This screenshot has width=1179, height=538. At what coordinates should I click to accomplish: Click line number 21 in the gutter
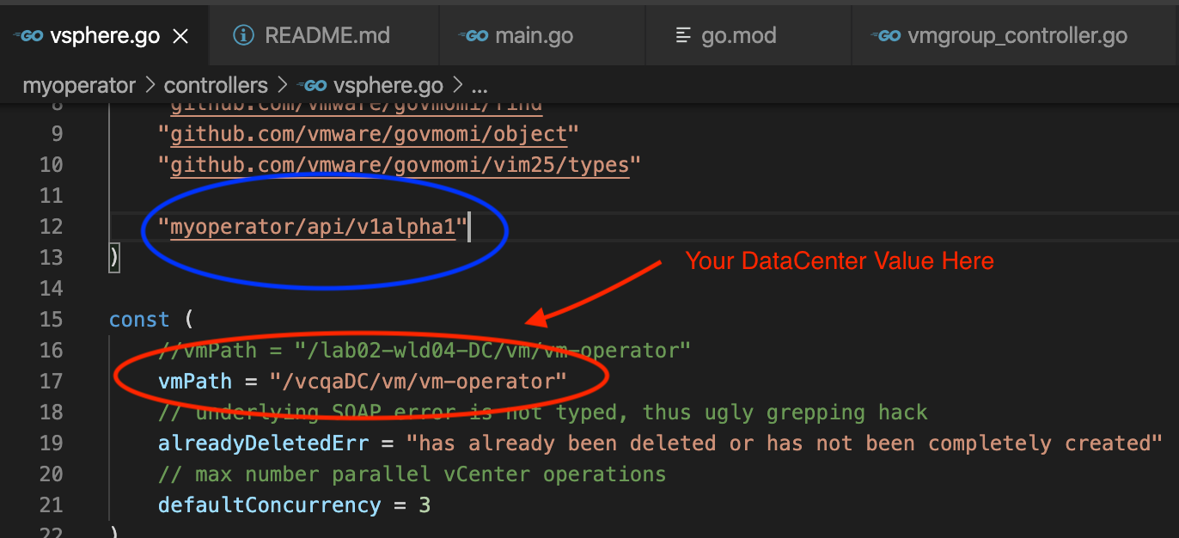pyautogui.click(x=52, y=505)
